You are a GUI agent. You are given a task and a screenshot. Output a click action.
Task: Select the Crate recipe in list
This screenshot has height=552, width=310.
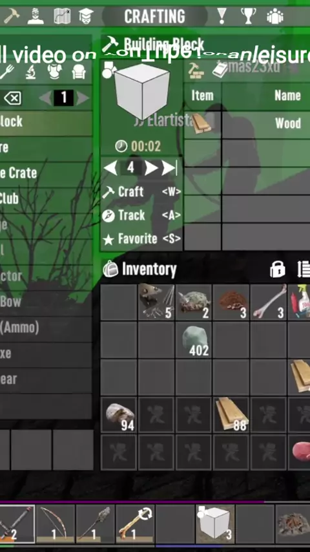click(46, 173)
